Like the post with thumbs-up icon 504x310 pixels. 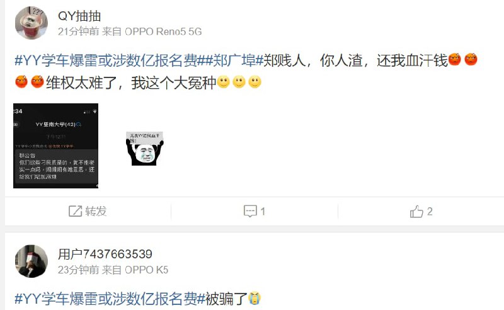(416, 211)
